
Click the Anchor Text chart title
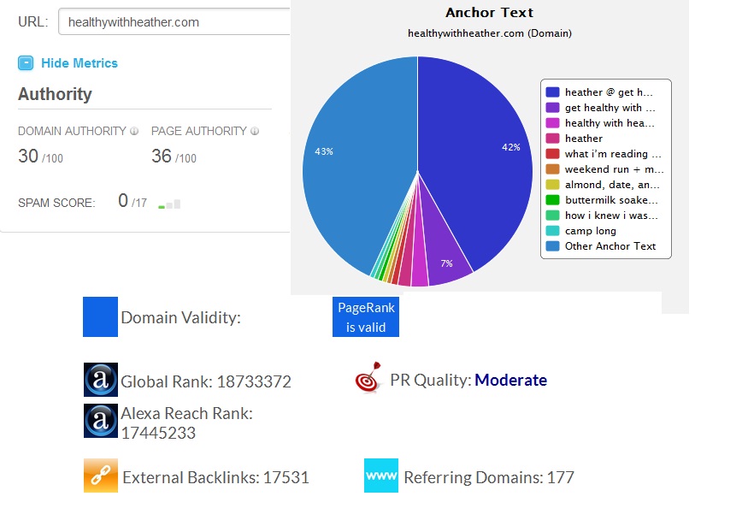(490, 13)
